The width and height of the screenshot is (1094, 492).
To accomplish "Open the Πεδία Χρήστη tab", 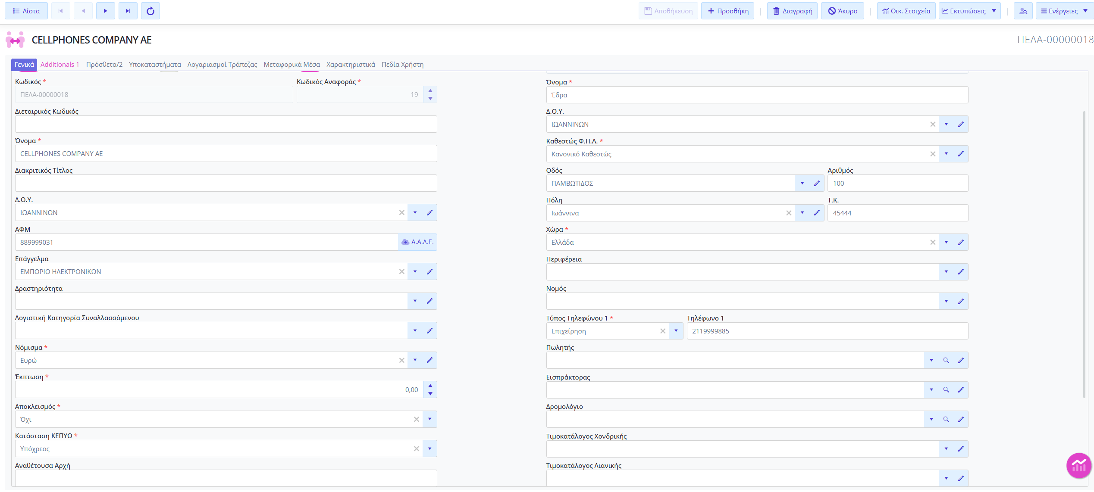I will [x=402, y=64].
